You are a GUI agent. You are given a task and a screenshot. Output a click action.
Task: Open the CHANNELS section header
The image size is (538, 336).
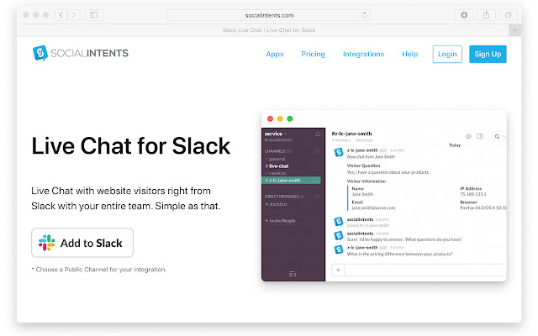278,151
